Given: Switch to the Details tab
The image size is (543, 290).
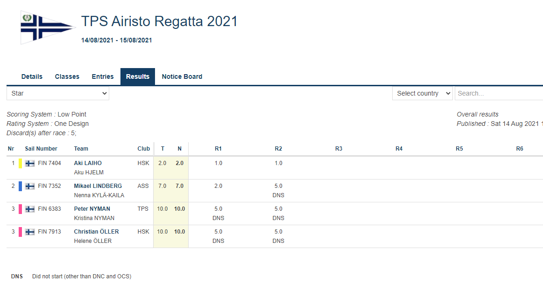Looking at the screenshot, I should tap(32, 76).
